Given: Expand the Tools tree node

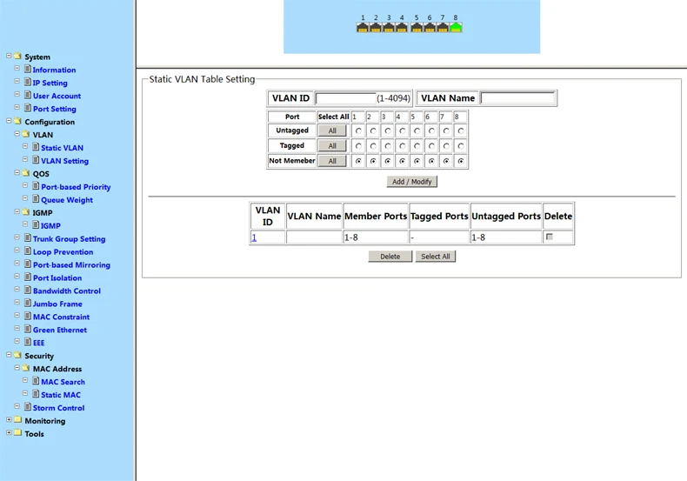Looking at the screenshot, I should pyautogui.click(x=9, y=432).
